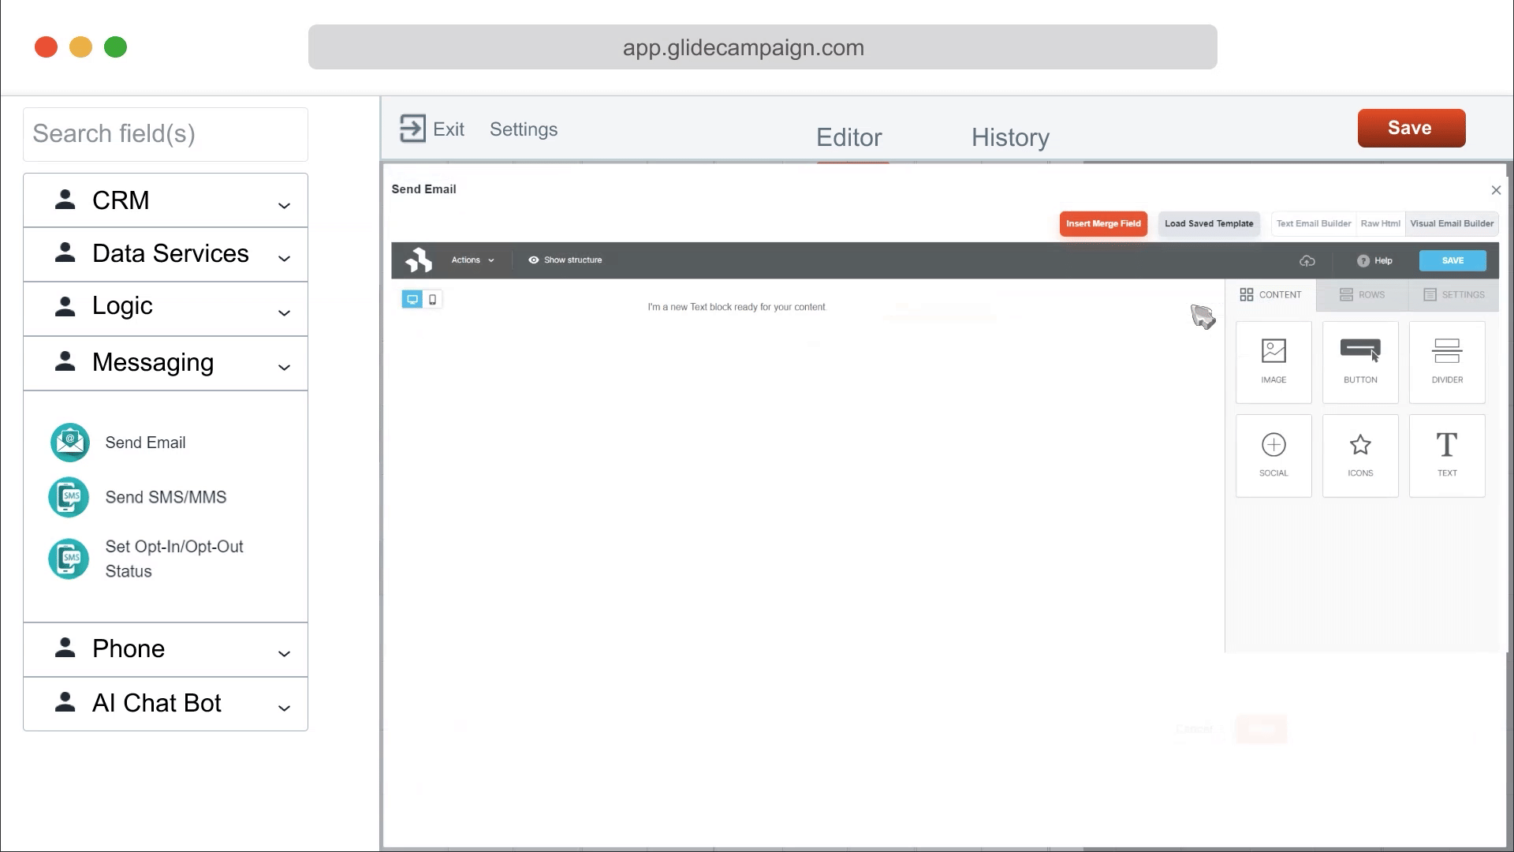Toggle Show structure eye icon
The image size is (1514, 852).
[x=534, y=260]
